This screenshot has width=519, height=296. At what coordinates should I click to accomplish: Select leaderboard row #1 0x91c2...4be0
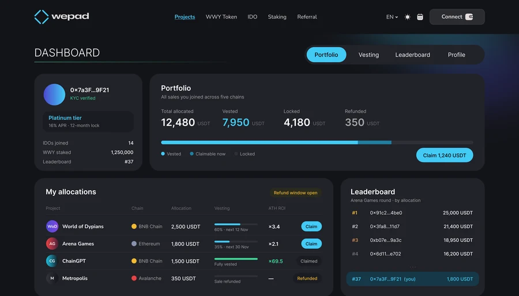[412, 212]
